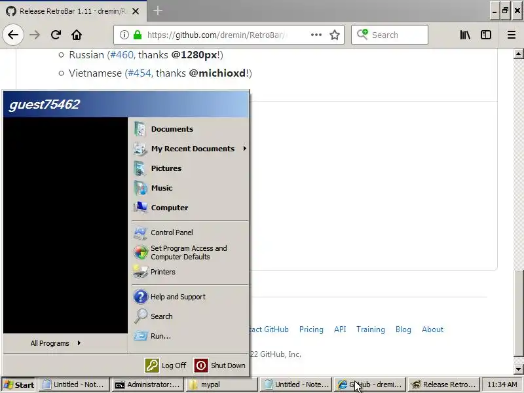This screenshot has height=393, width=524.
Task: Click the Printers icon in Start menu
Action: (140, 272)
